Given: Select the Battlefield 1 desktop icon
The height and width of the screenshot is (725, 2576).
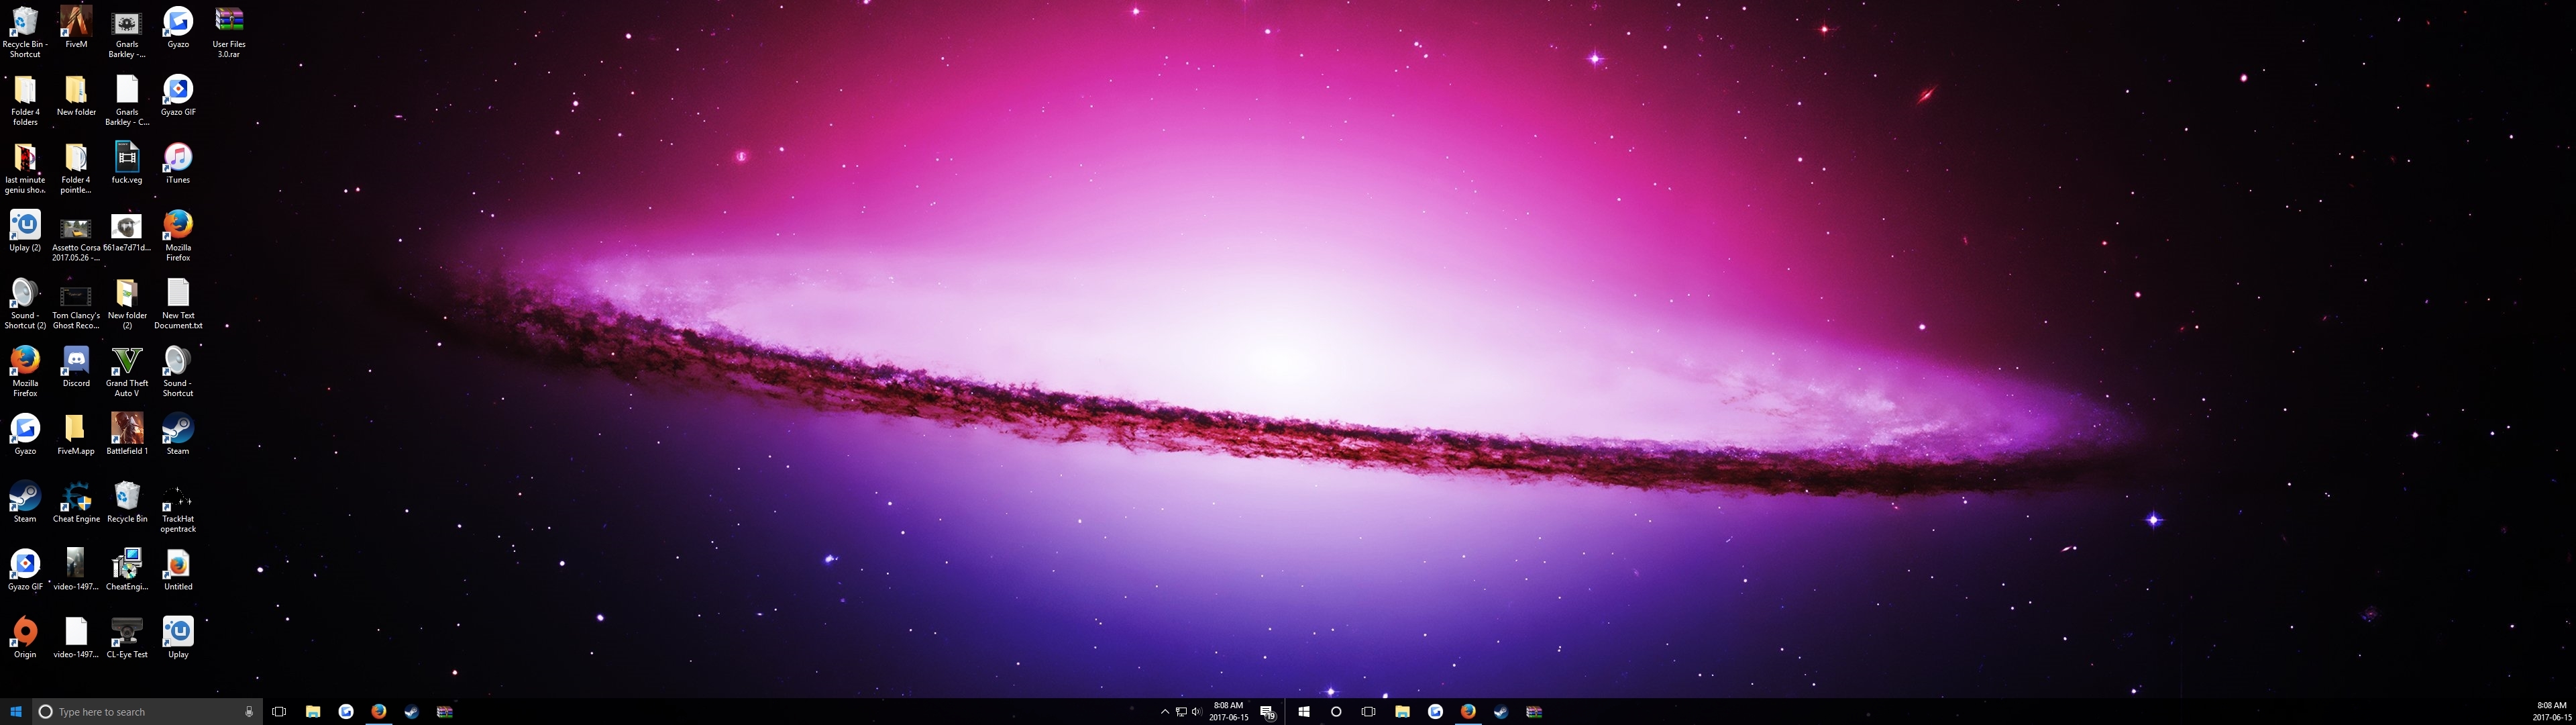Looking at the screenshot, I should [x=127, y=428].
